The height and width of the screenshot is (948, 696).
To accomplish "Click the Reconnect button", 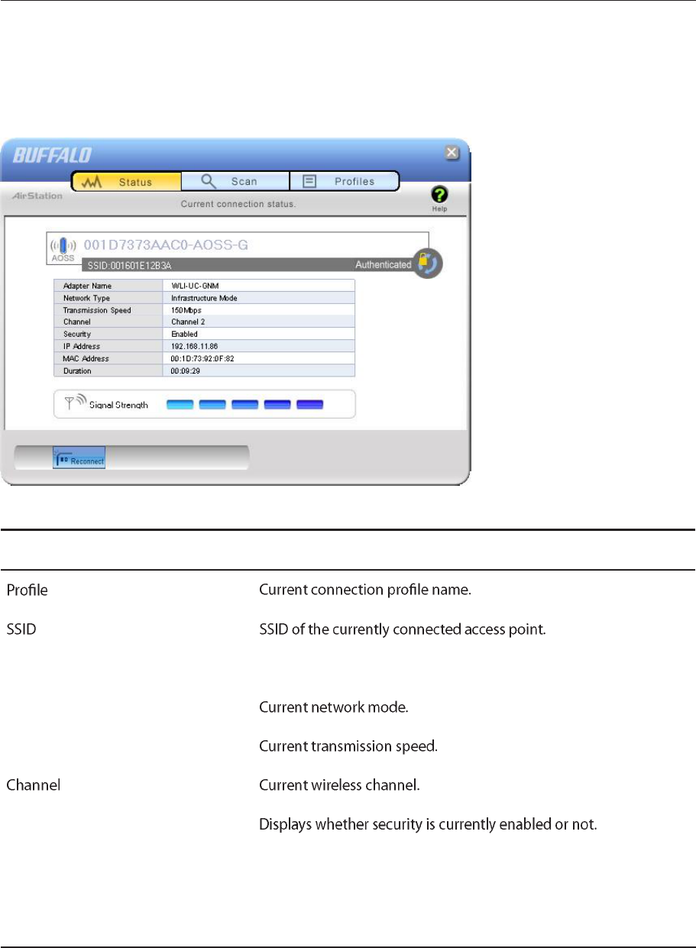I will tap(79, 457).
